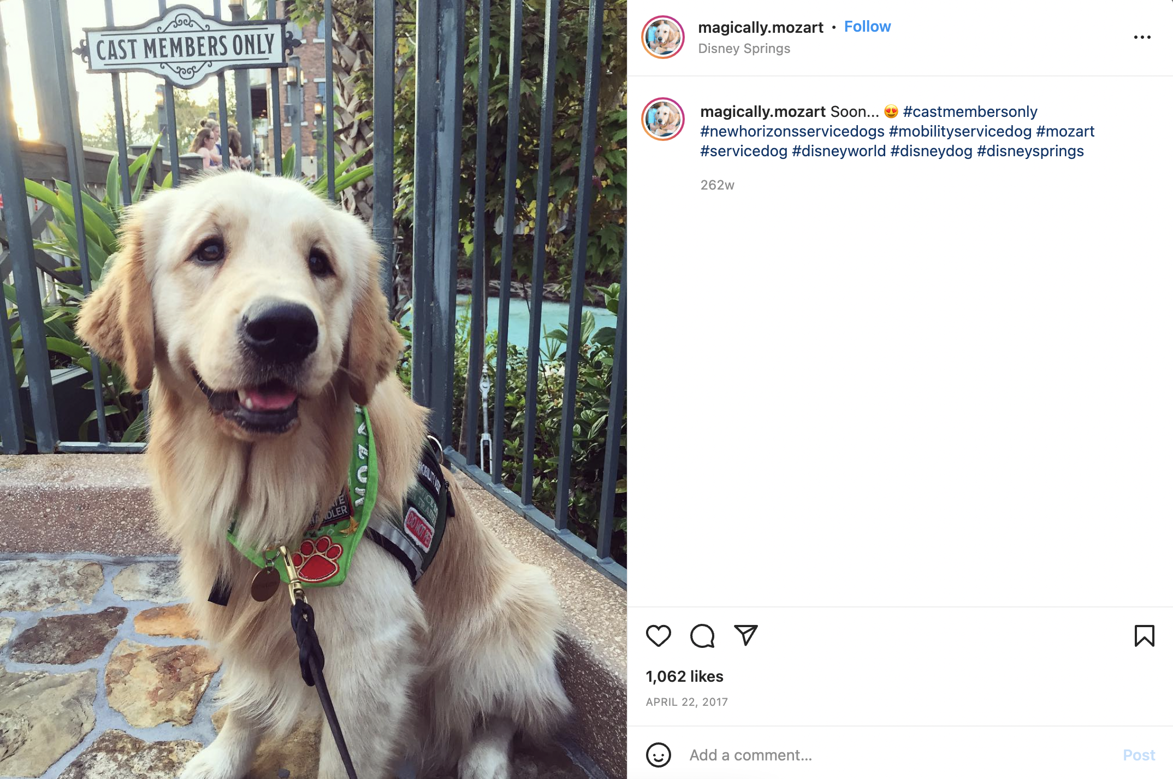Open the April 22, 2017 date link

pos(686,702)
